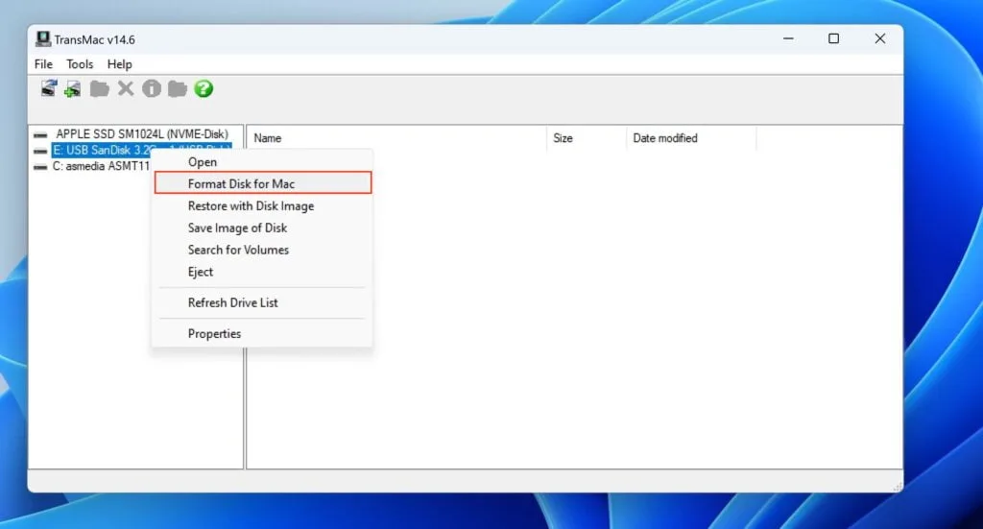This screenshot has width=983, height=529.
Task: Open the Help menu
Action: click(119, 64)
